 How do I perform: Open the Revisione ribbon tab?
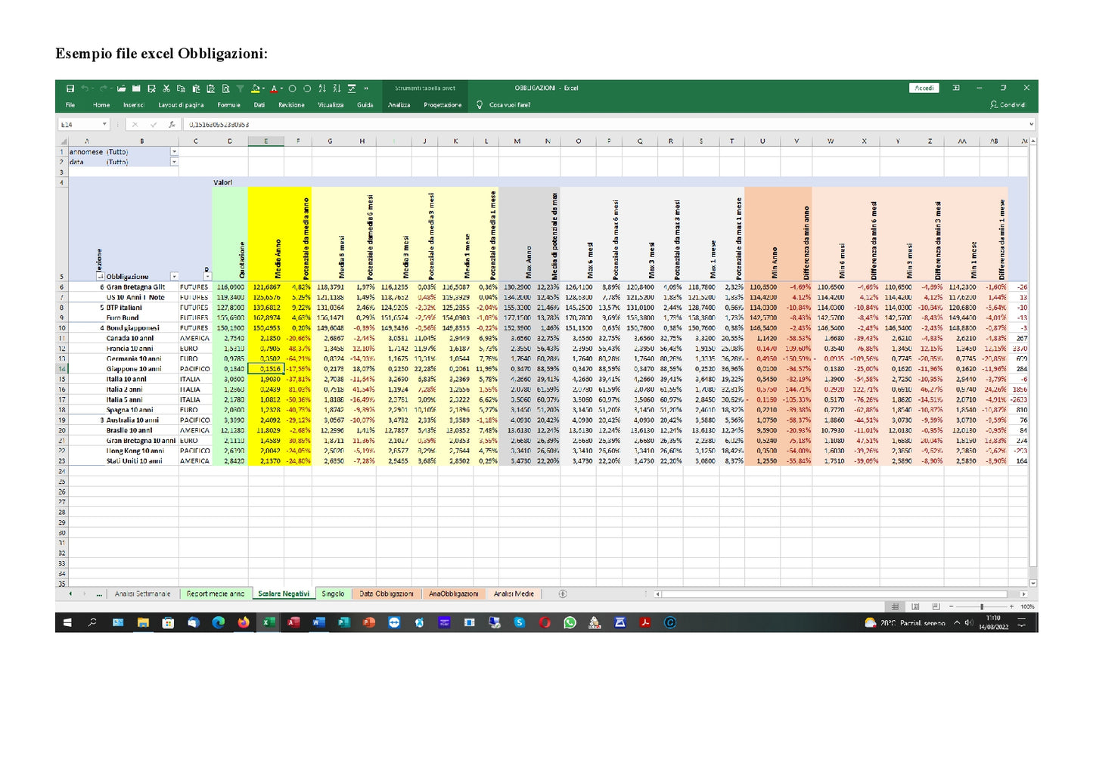click(x=291, y=105)
